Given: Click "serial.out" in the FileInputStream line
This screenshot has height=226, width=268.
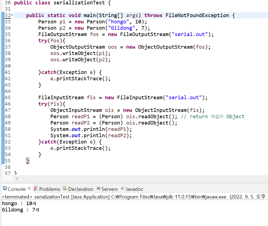Looking at the screenshot, I should point(184,98).
